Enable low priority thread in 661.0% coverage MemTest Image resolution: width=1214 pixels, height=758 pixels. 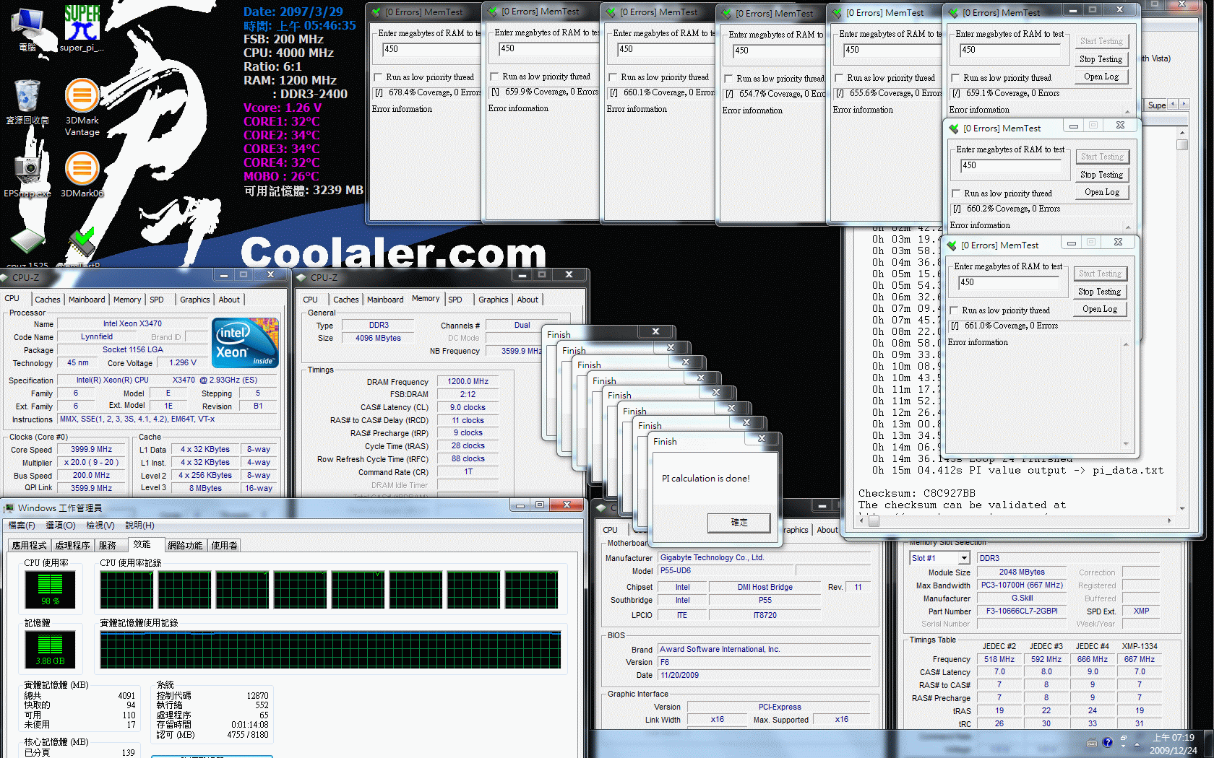tap(954, 310)
